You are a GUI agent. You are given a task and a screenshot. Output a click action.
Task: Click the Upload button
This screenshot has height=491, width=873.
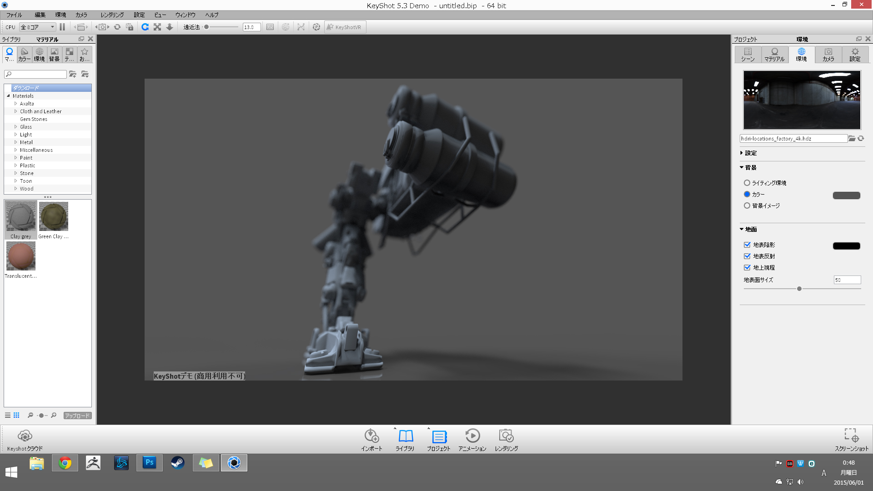(78, 416)
